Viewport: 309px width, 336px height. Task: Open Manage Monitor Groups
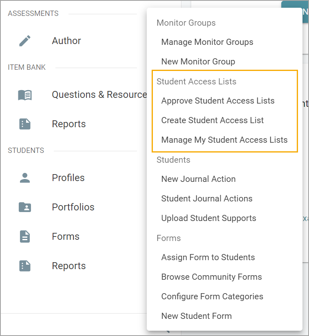click(x=207, y=42)
